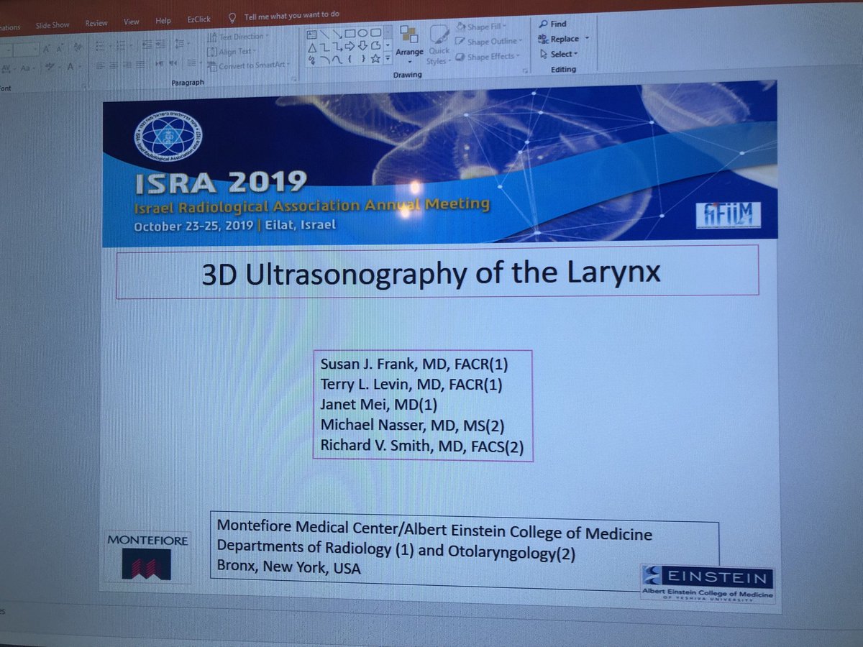
Task: Open the Paragraph dialog launcher
Action: 294,78
